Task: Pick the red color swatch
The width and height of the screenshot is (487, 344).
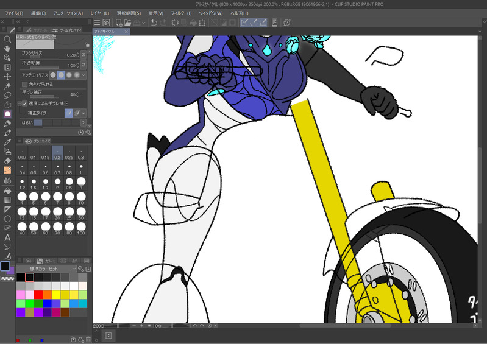Action: pyautogui.click(x=38, y=295)
